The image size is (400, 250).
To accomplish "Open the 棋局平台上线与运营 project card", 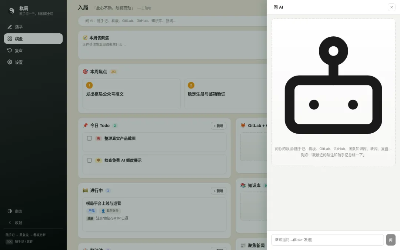I will pyautogui.click(x=154, y=214).
